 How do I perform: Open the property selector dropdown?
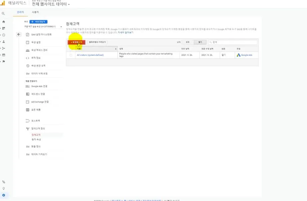pyautogui.click(x=43, y=26)
